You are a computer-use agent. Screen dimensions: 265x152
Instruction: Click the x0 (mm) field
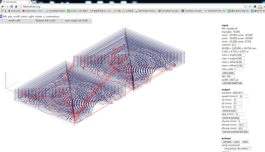pos(237,100)
